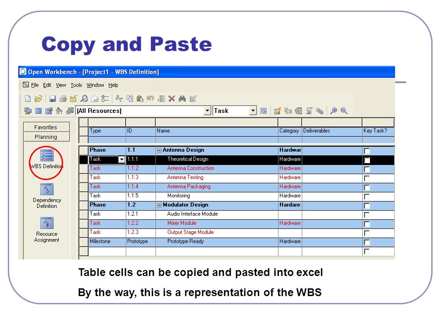Click the Copy icon
The image size is (439, 329).
pyautogui.click(x=130, y=99)
